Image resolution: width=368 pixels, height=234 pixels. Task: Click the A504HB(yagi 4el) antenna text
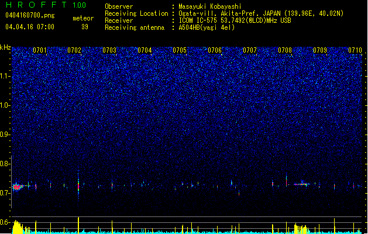click(207, 27)
